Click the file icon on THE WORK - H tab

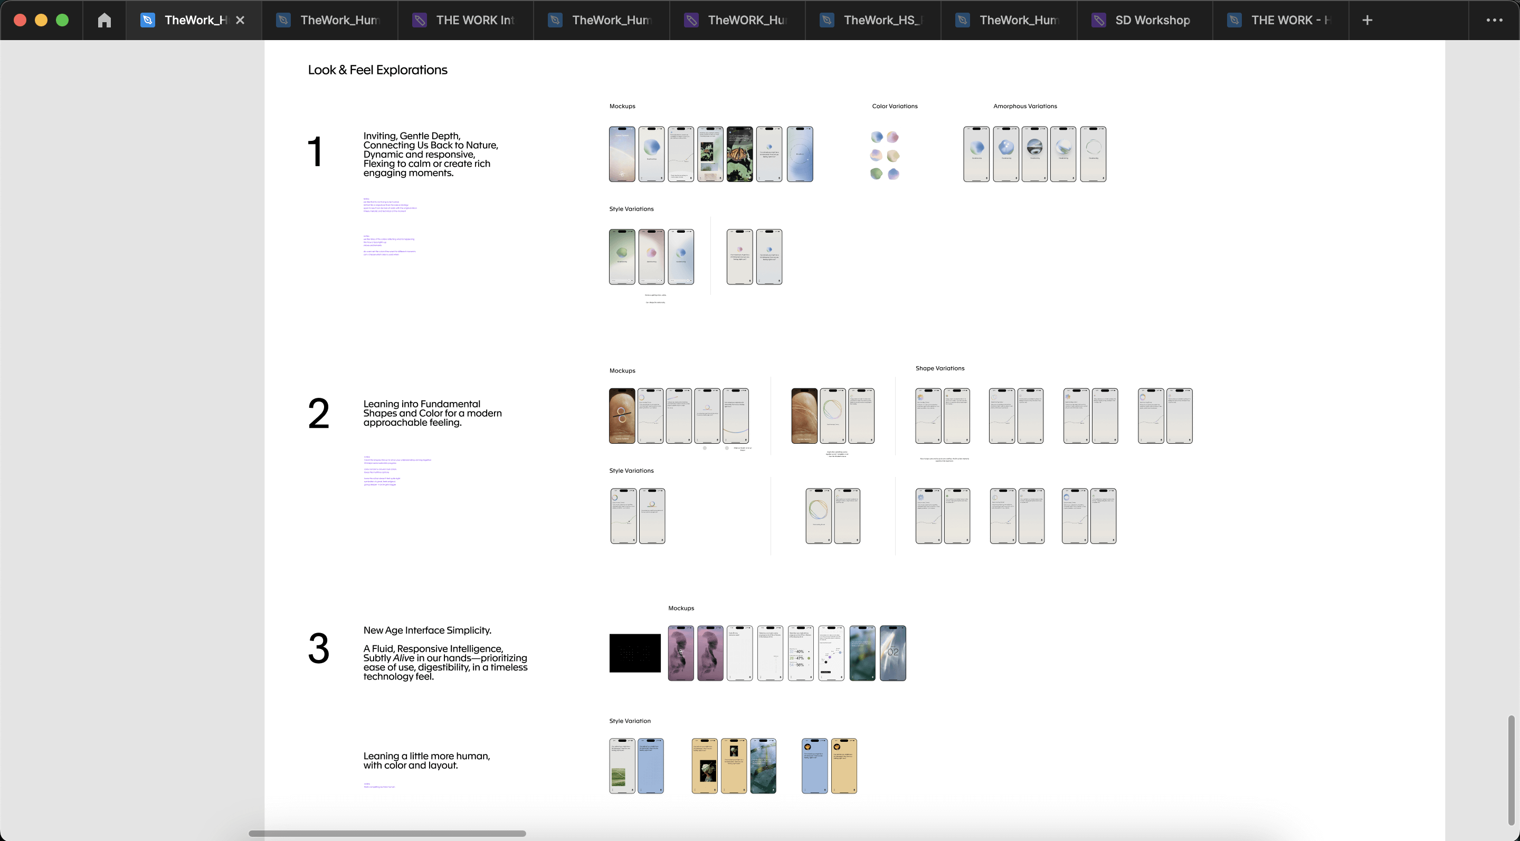click(x=1234, y=20)
